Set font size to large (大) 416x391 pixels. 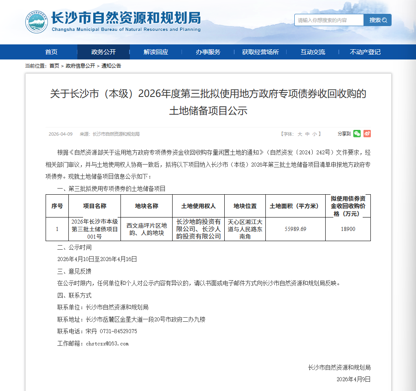tap(300, 134)
